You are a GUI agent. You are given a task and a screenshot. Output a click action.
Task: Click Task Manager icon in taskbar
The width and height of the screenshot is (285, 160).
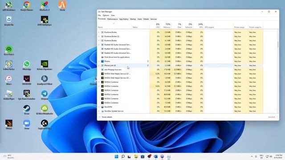169,156
